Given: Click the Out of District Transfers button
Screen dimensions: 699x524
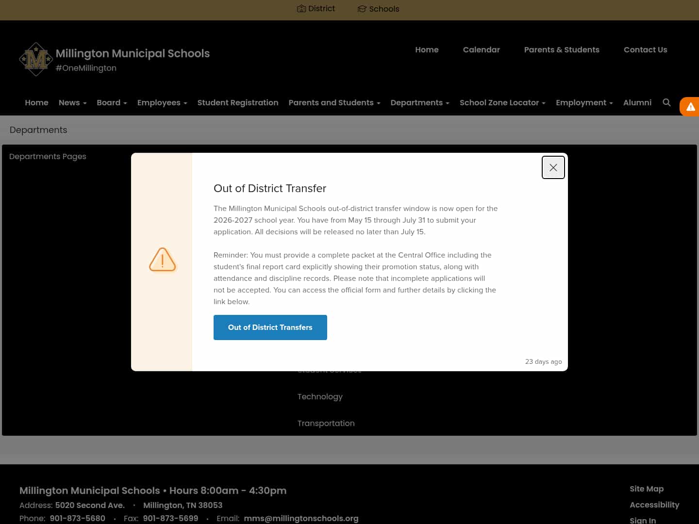Looking at the screenshot, I should pyautogui.click(x=270, y=327).
